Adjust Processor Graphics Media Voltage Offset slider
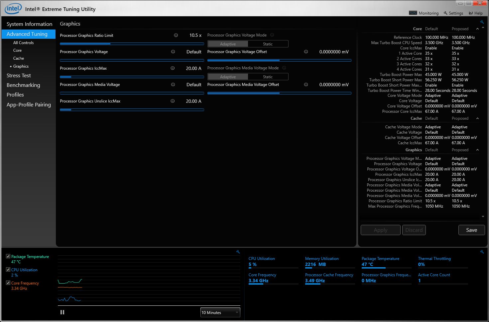489x322 pixels. click(279, 93)
